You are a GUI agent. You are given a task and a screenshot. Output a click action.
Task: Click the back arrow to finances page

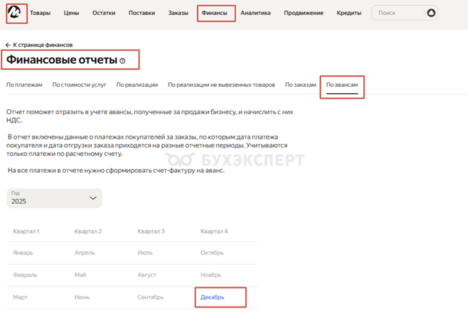point(8,45)
